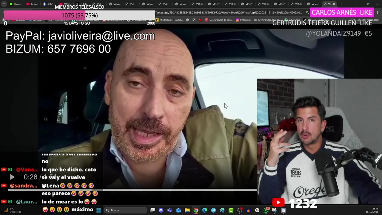Launch Discord from the taskbar
The height and width of the screenshot is (215, 382).
tap(161, 210)
